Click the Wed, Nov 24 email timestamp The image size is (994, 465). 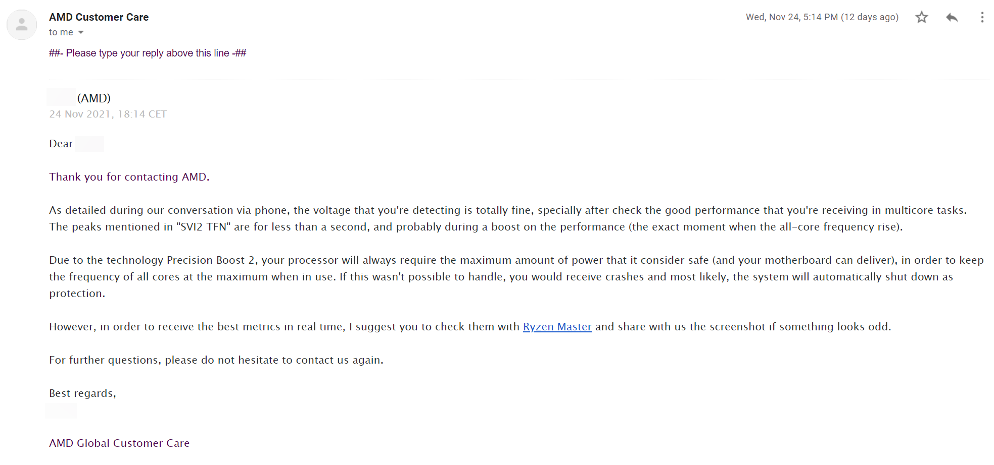[822, 17]
